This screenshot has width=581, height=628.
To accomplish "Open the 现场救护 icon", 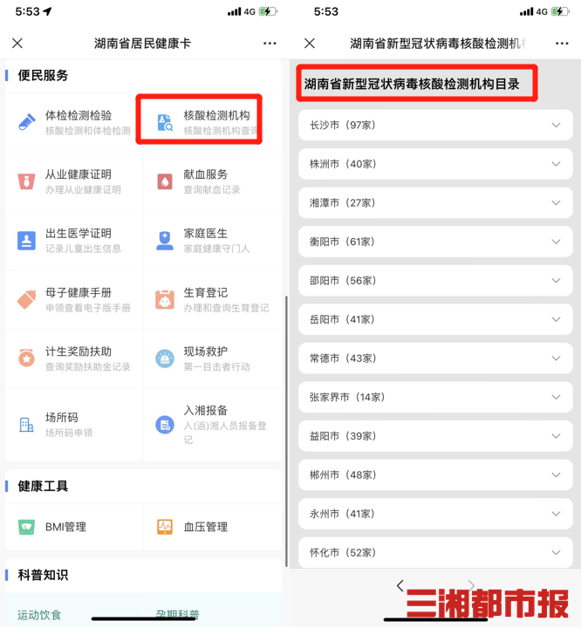I will coord(165,358).
